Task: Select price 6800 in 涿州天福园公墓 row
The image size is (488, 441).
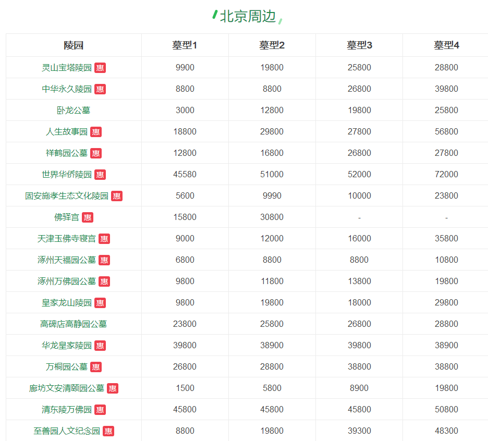Action: [x=185, y=260]
